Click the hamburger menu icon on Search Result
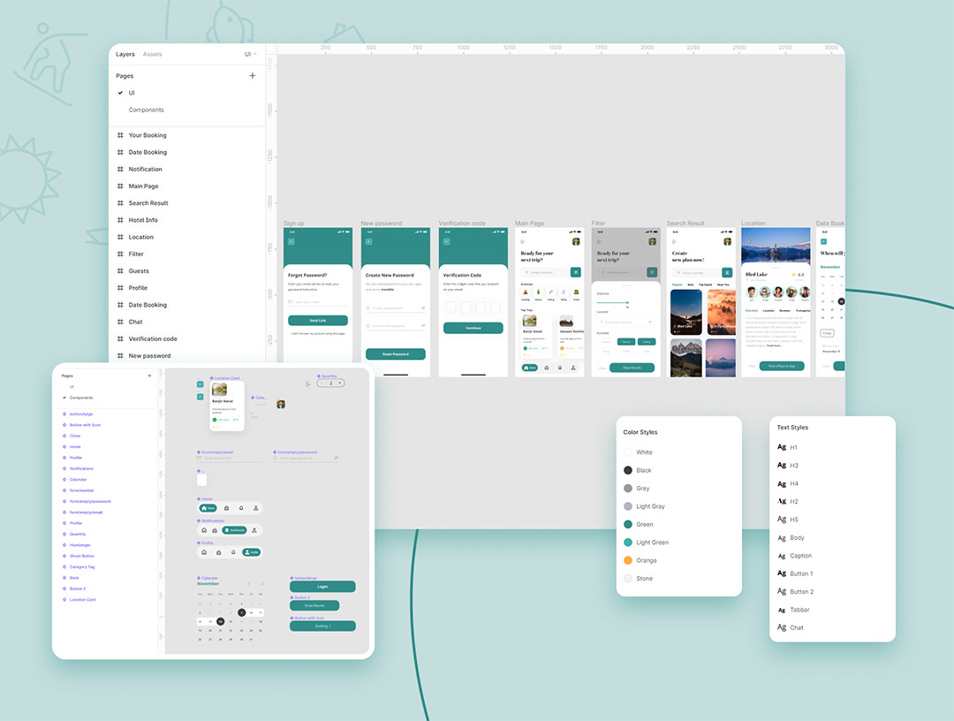Screen dimensions: 954x721 [x=674, y=241]
